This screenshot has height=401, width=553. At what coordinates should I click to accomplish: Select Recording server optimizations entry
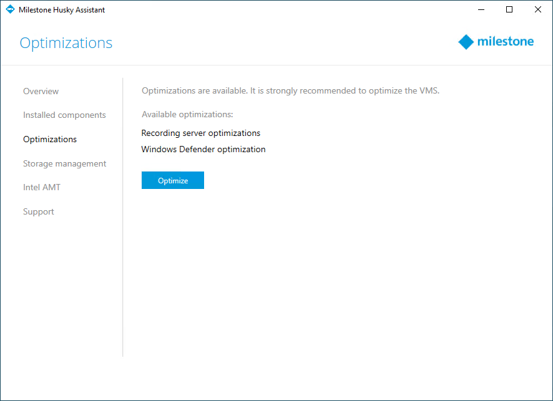(x=201, y=133)
